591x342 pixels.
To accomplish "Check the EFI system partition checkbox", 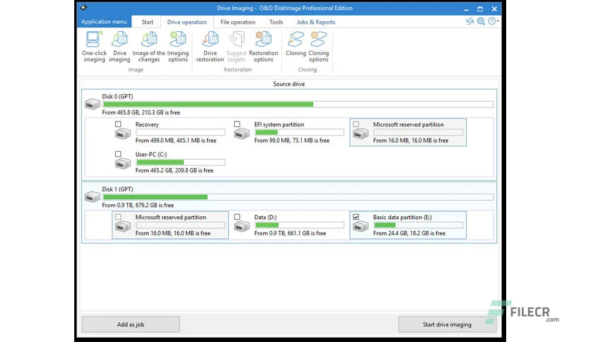I will (x=237, y=124).
